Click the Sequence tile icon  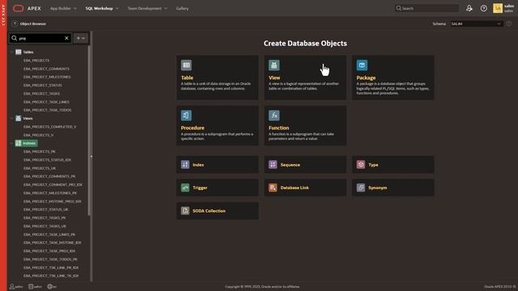click(273, 164)
